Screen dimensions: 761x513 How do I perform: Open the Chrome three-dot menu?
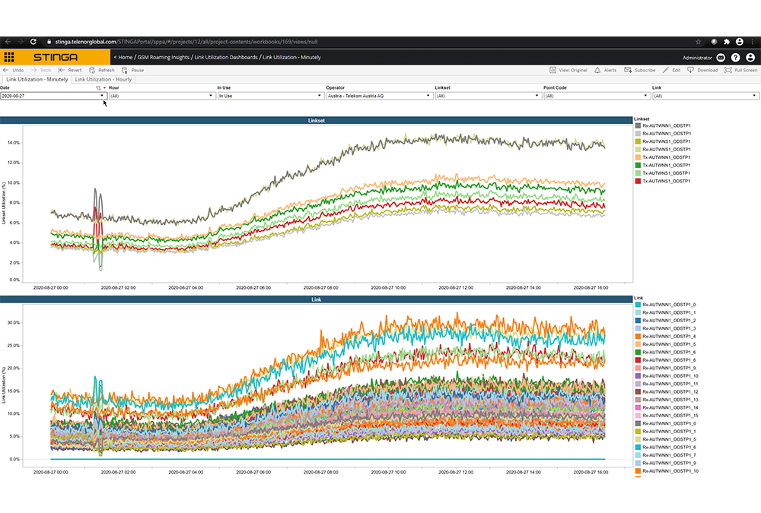(753, 42)
